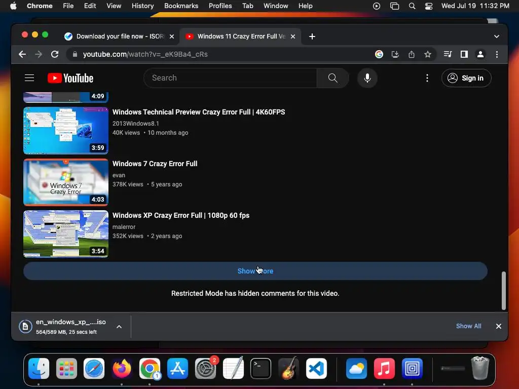Screen dimensions: 519x389
Task: Click the install app icon in address bar
Action: tap(395, 54)
